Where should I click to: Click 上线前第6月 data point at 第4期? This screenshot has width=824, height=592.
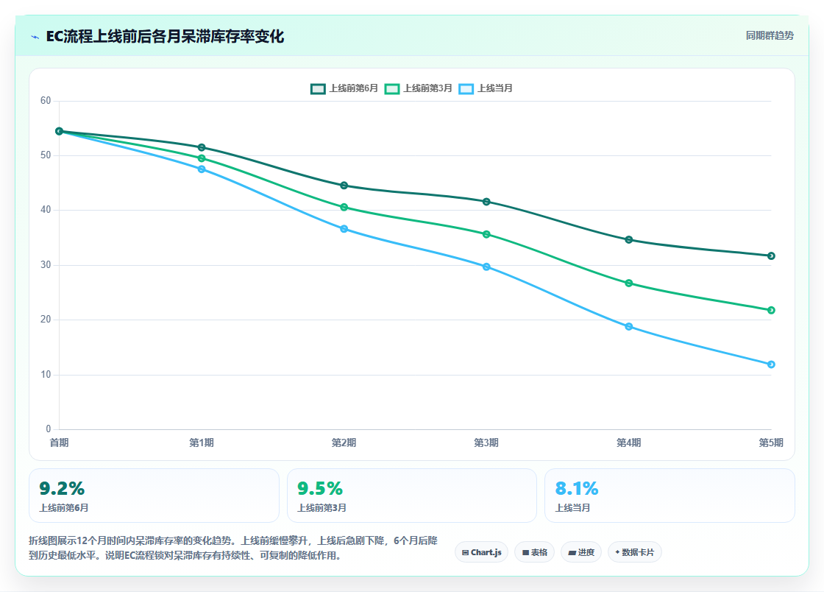coord(629,240)
